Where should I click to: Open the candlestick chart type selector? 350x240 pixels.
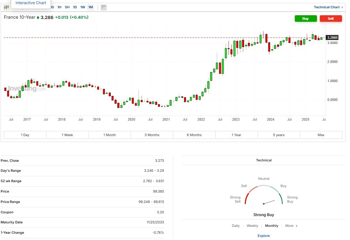(x=6, y=7)
